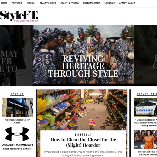Select HEALTH & FITNESS in the navigation

[70, 3]
